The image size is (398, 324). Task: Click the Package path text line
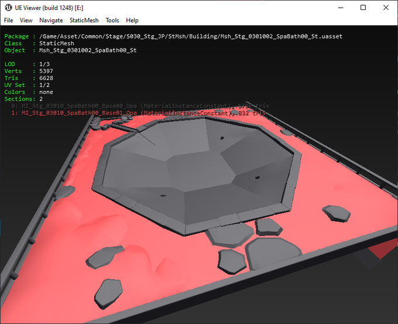(x=173, y=37)
